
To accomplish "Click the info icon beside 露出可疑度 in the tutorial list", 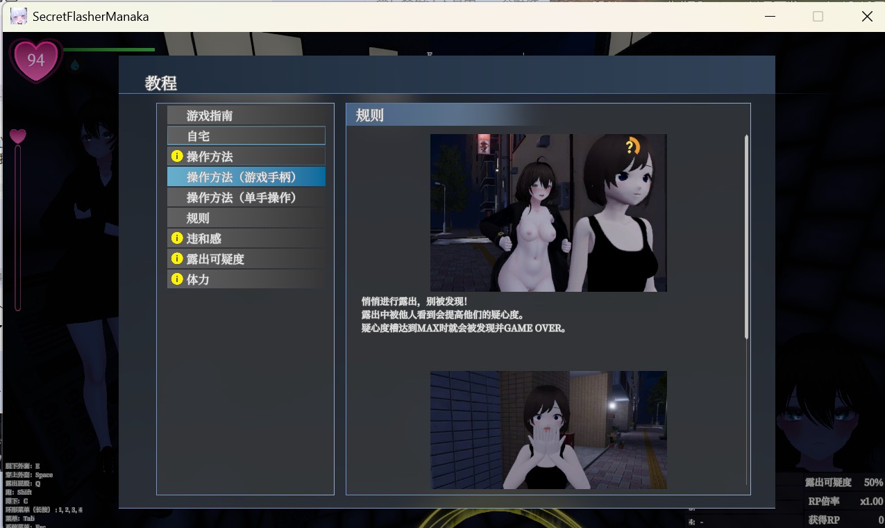I will click(x=176, y=258).
